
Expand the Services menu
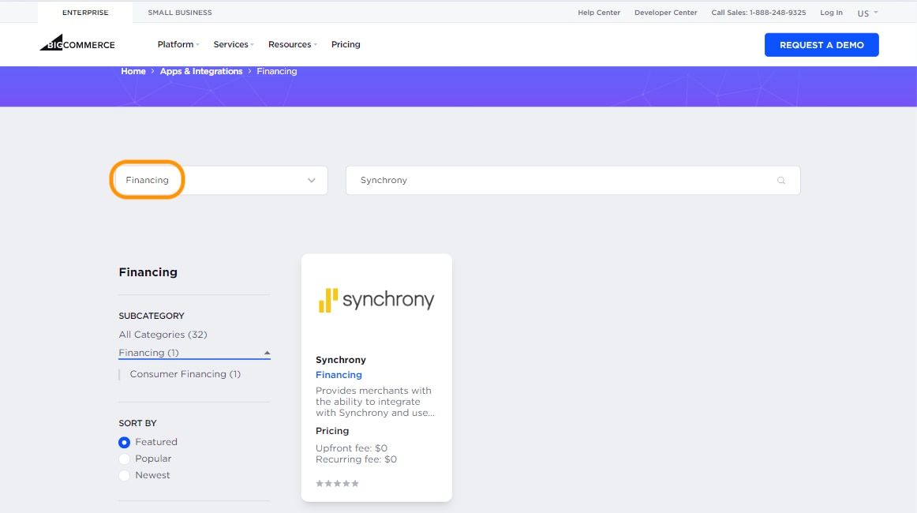pyautogui.click(x=234, y=44)
